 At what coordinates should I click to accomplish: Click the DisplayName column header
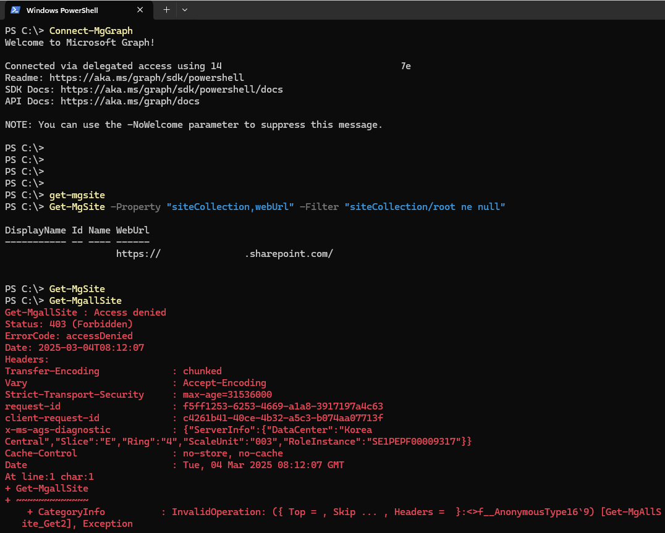35,230
